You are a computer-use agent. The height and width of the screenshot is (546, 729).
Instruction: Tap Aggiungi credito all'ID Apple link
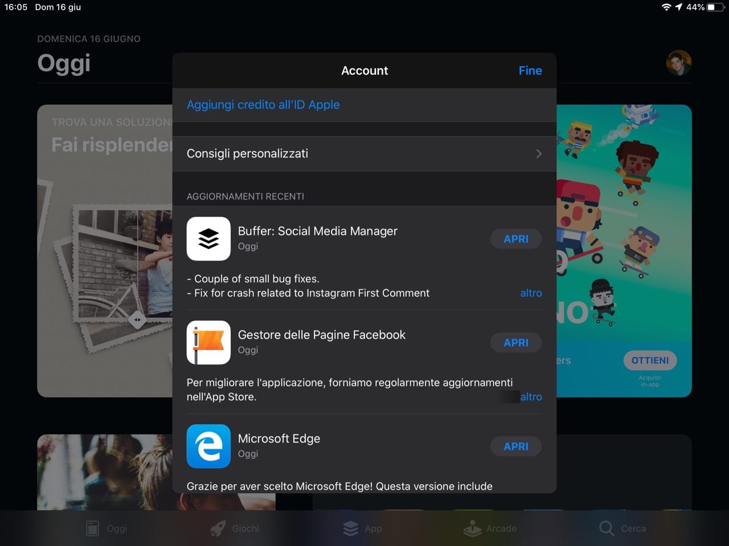coord(263,105)
